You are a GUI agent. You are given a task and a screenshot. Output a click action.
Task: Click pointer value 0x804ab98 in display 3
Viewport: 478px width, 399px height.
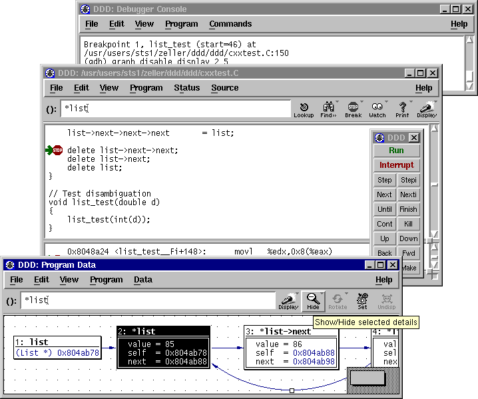tap(314, 362)
